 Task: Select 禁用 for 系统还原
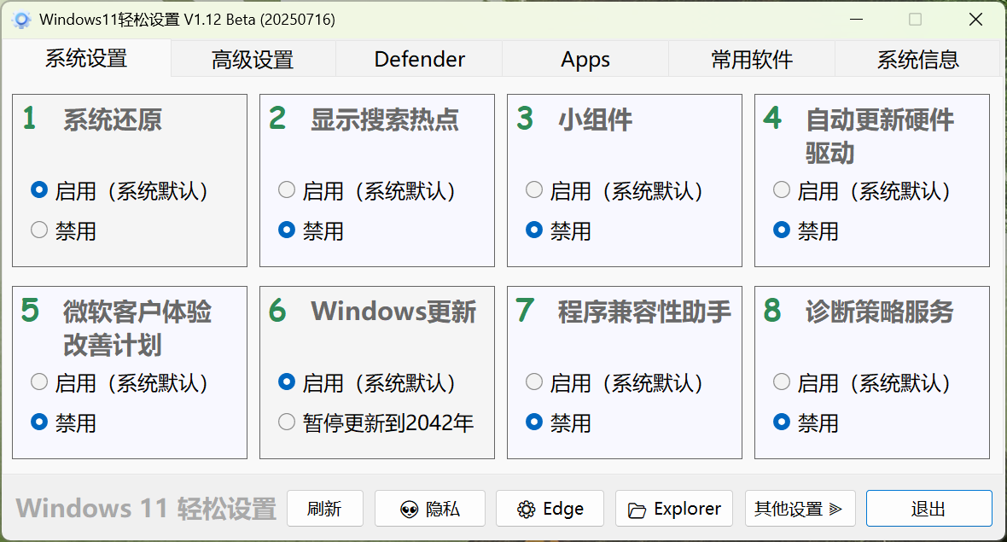tap(39, 230)
